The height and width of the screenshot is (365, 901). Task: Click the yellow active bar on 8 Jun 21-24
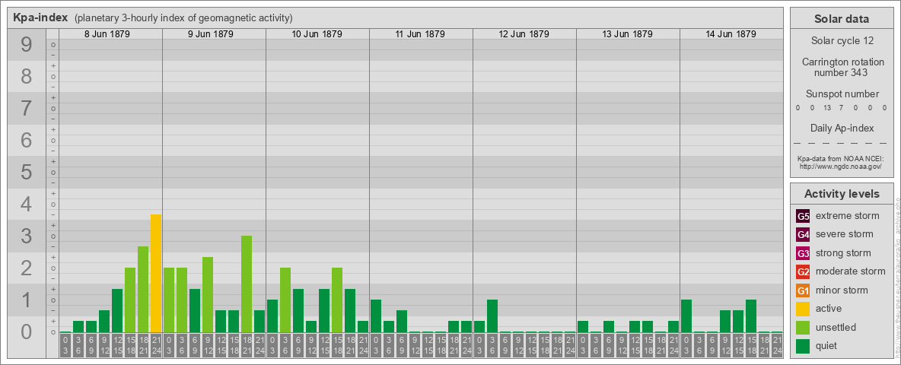[x=156, y=273]
